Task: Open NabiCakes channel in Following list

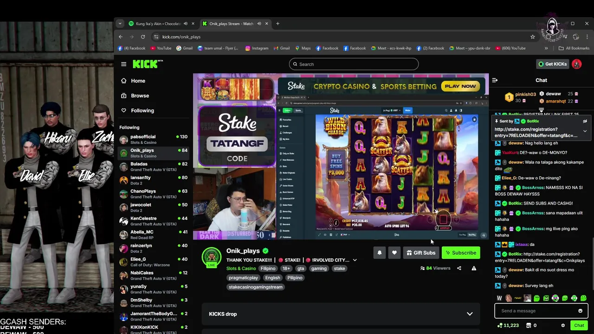Action: click(153, 276)
